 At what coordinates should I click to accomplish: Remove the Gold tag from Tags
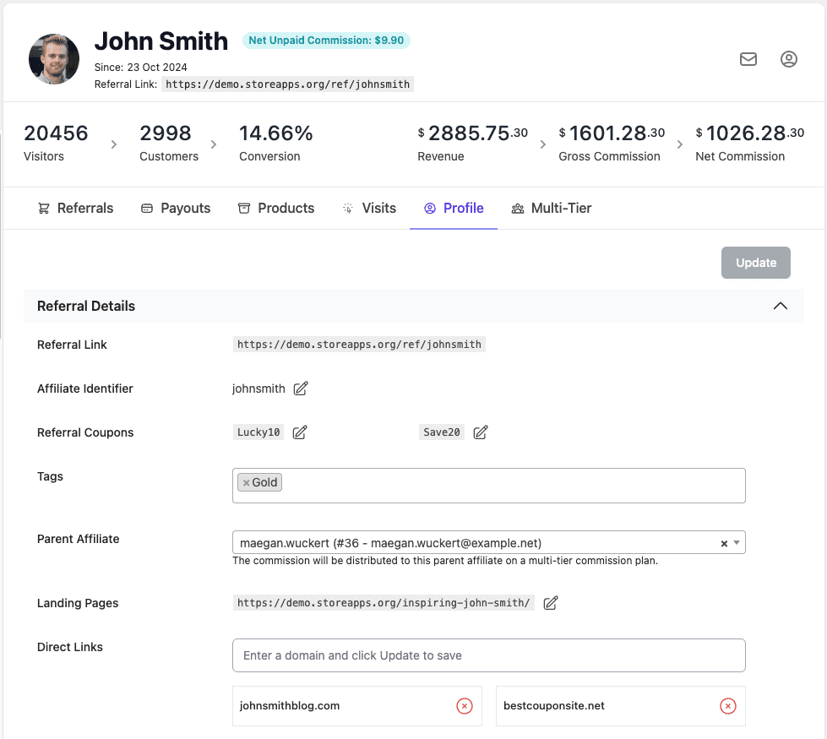pyautogui.click(x=246, y=481)
